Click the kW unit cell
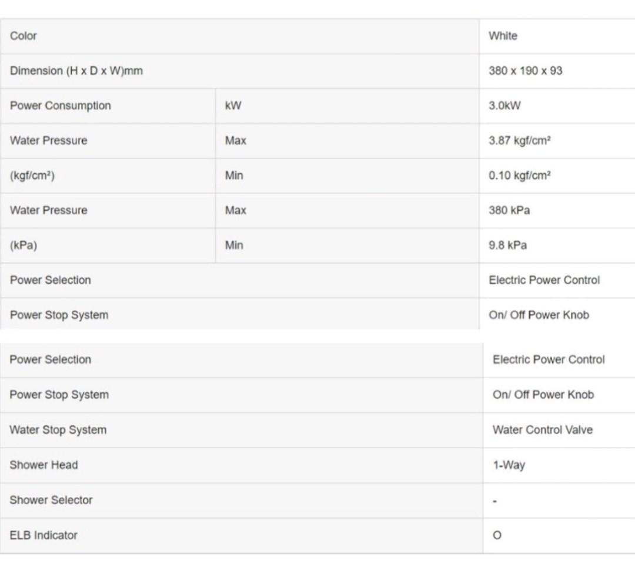 pos(233,106)
